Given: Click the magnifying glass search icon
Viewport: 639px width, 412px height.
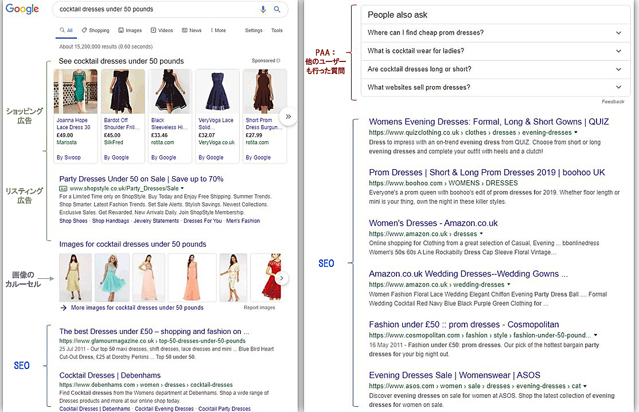Looking at the screenshot, I should click(277, 9).
